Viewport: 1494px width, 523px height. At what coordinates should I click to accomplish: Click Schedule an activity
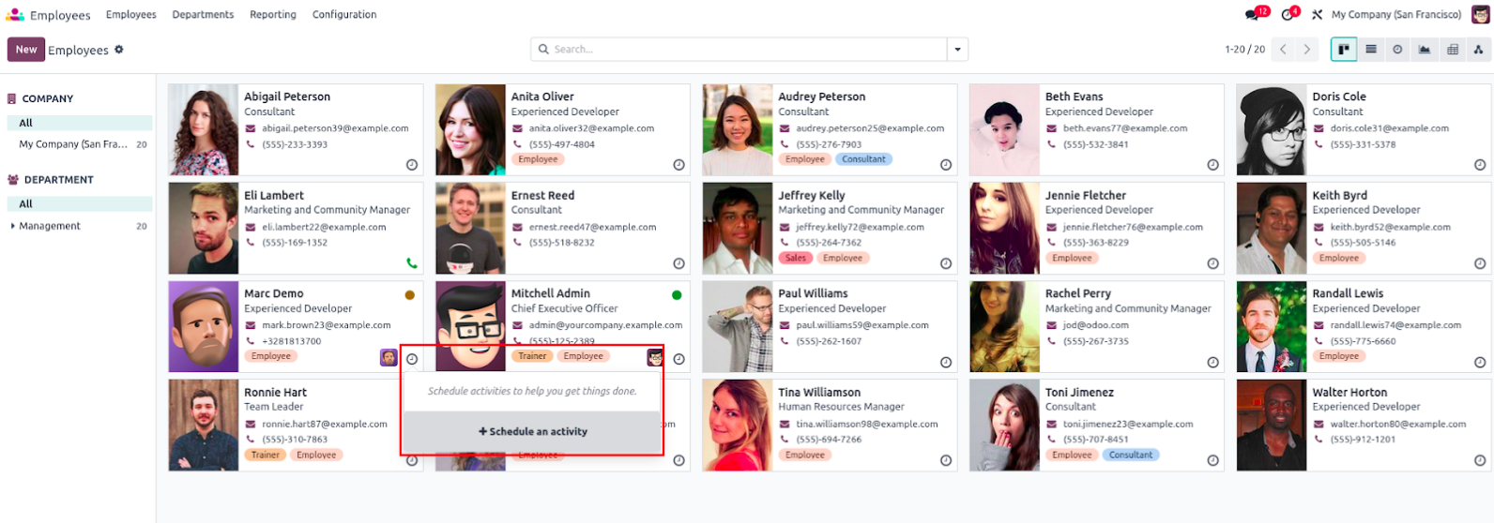click(x=533, y=431)
